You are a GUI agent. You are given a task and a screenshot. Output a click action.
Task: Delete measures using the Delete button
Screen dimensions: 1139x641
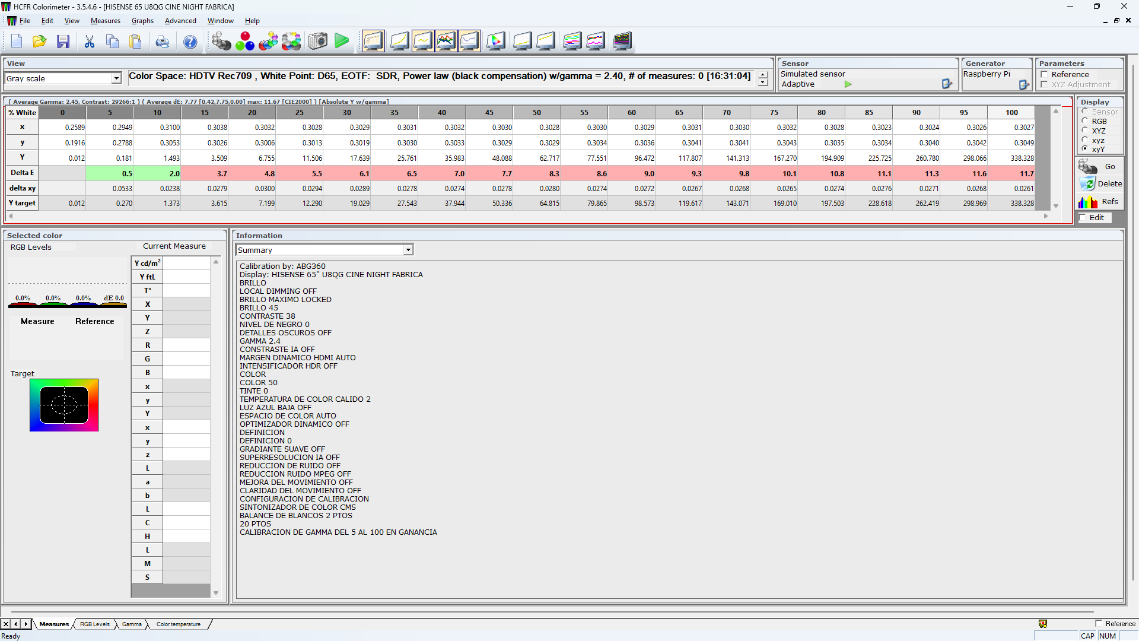coord(1101,183)
